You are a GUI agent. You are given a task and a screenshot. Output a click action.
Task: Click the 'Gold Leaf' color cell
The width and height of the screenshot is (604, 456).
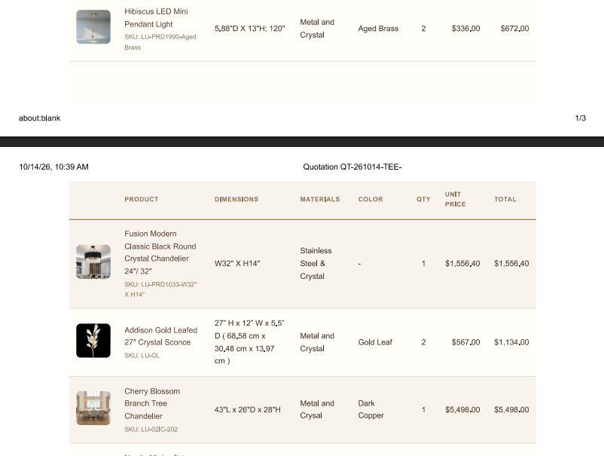[375, 342]
